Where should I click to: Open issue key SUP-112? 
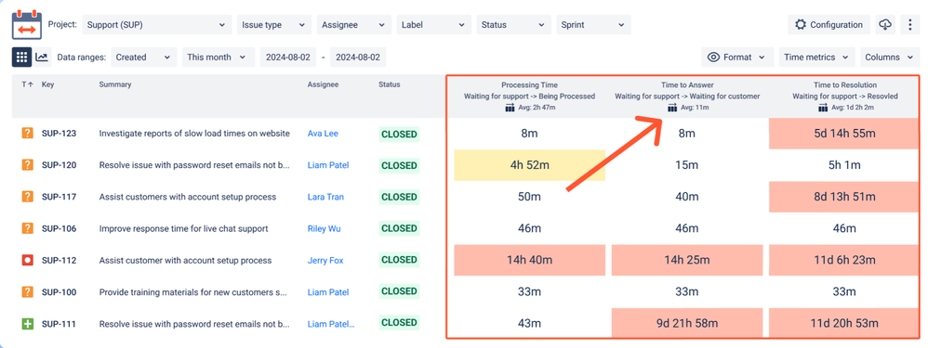pos(60,260)
